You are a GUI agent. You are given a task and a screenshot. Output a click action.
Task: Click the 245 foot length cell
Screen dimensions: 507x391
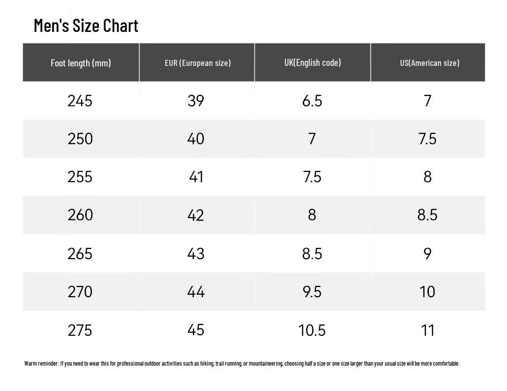pyautogui.click(x=81, y=100)
